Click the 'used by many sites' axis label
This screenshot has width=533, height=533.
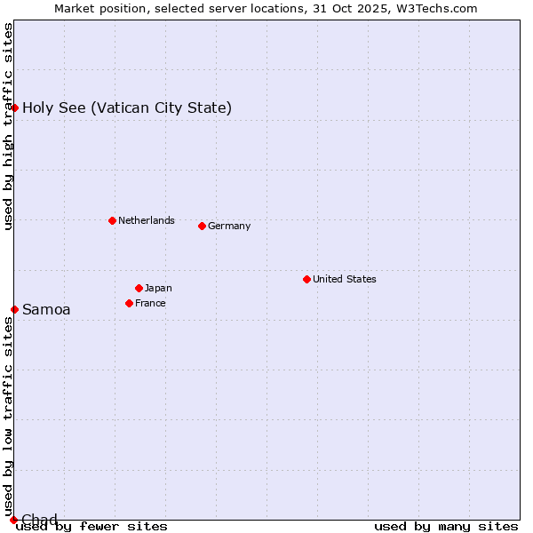(446, 526)
